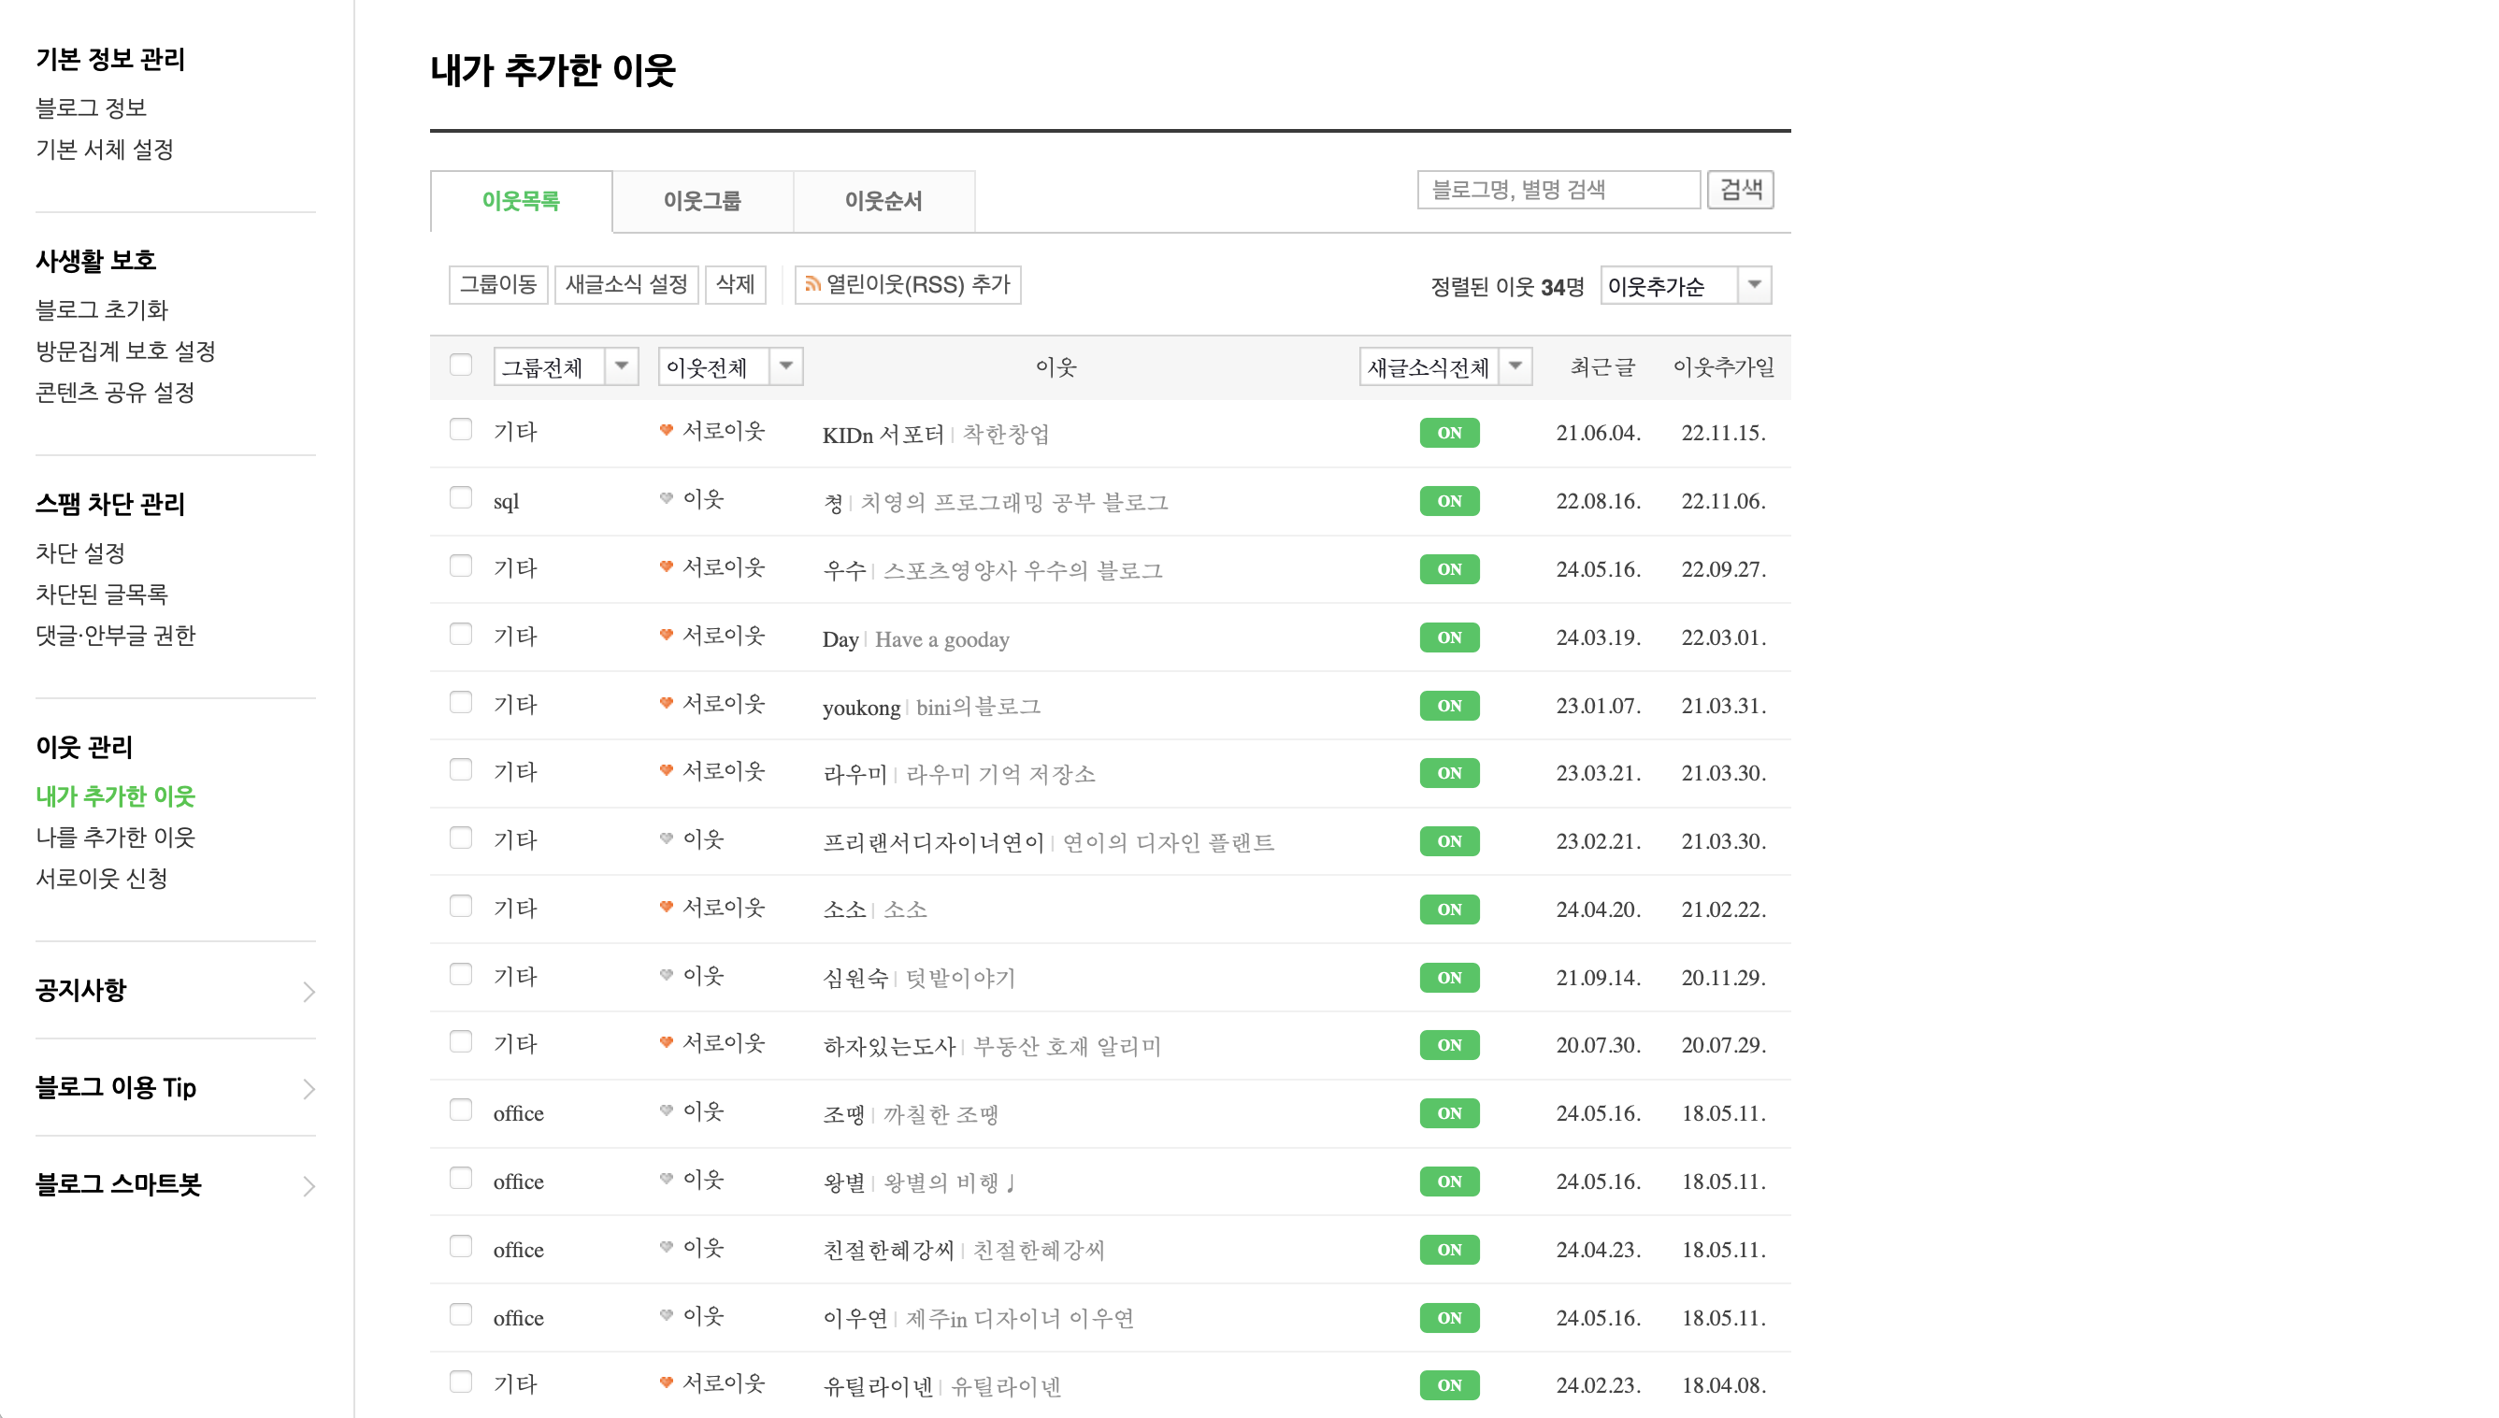Click gray heart icon in 왕별 row
2499x1418 pixels.
pos(667,1180)
